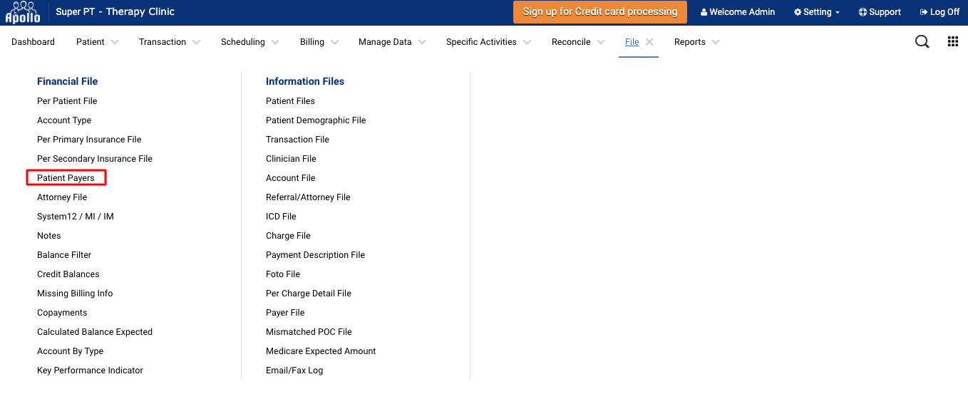968x394 pixels.
Task: Open Balance Filter
Action: click(x=64, y=255)
